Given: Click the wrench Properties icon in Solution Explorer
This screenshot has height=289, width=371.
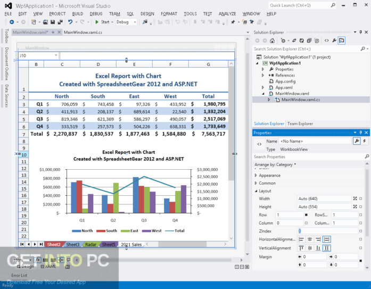Looking at the screenshot, I should tap(334, 40).
